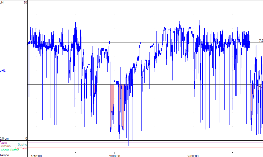Click the 2/00:00 time axis label
The image size is (263, 157).
click(115, 156)
